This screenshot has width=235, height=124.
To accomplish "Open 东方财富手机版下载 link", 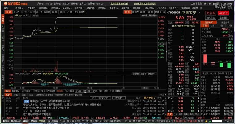I will [119, 4].
